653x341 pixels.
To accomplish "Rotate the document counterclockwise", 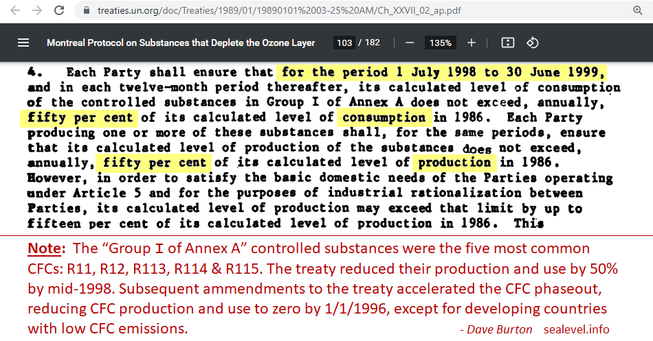I will 532,43.
